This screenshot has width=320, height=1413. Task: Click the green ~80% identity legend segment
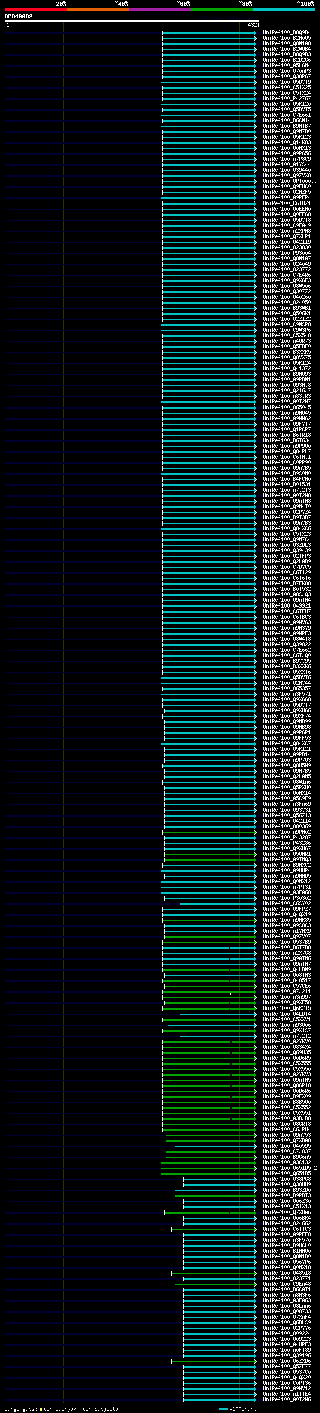pos(222,9)
